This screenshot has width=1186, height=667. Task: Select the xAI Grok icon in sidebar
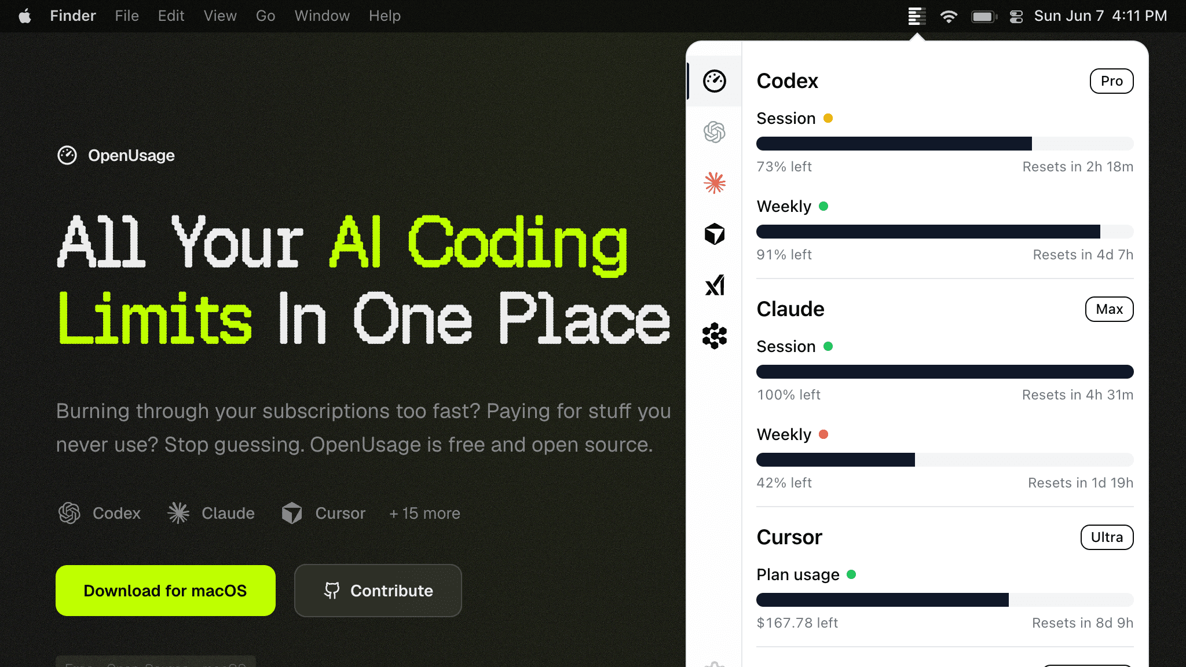(x=715, y=285)
